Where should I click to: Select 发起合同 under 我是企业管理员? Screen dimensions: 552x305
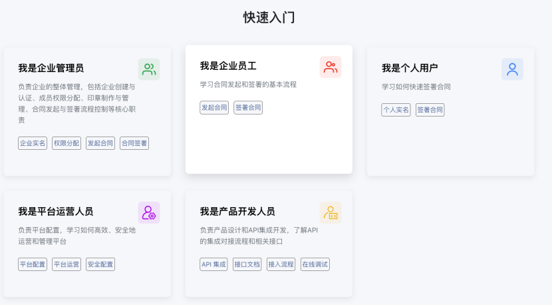click(100, 143)
